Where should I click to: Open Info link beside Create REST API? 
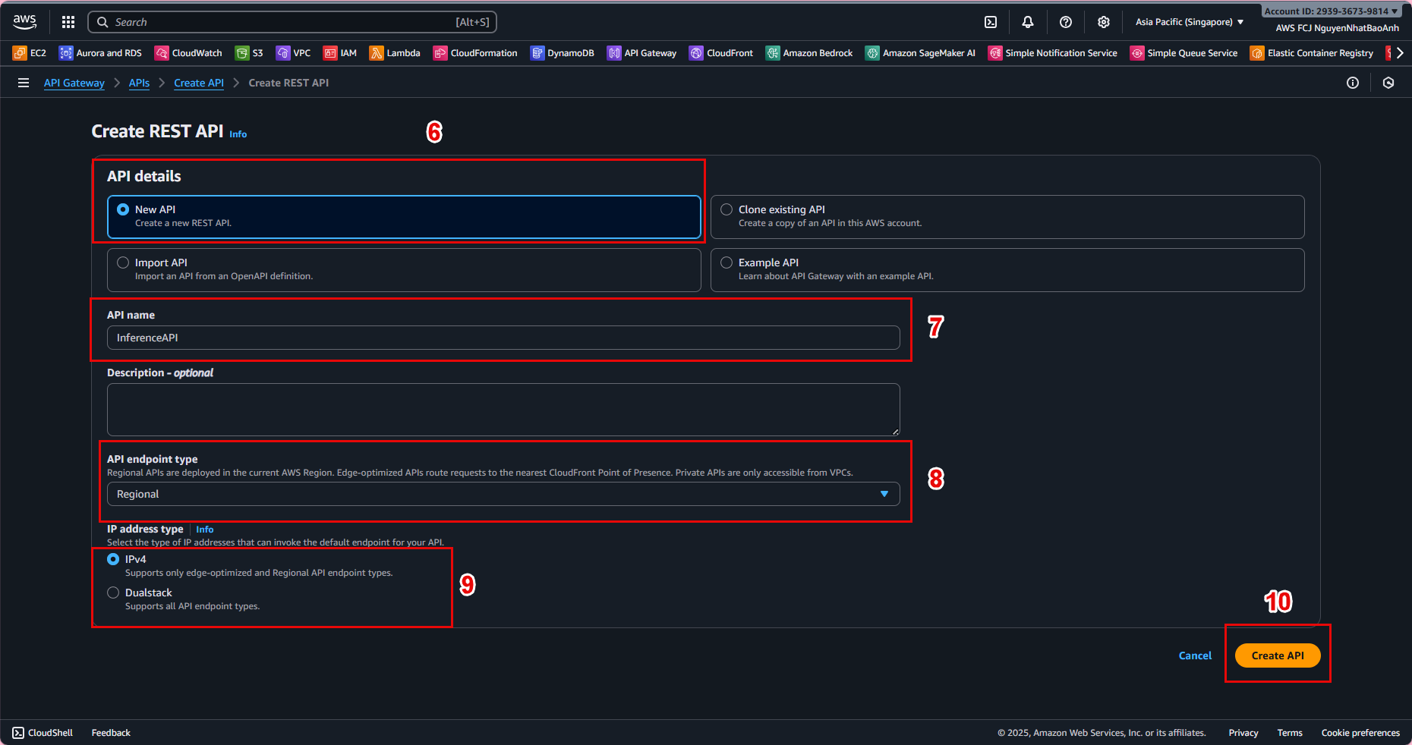click(238, 134)
